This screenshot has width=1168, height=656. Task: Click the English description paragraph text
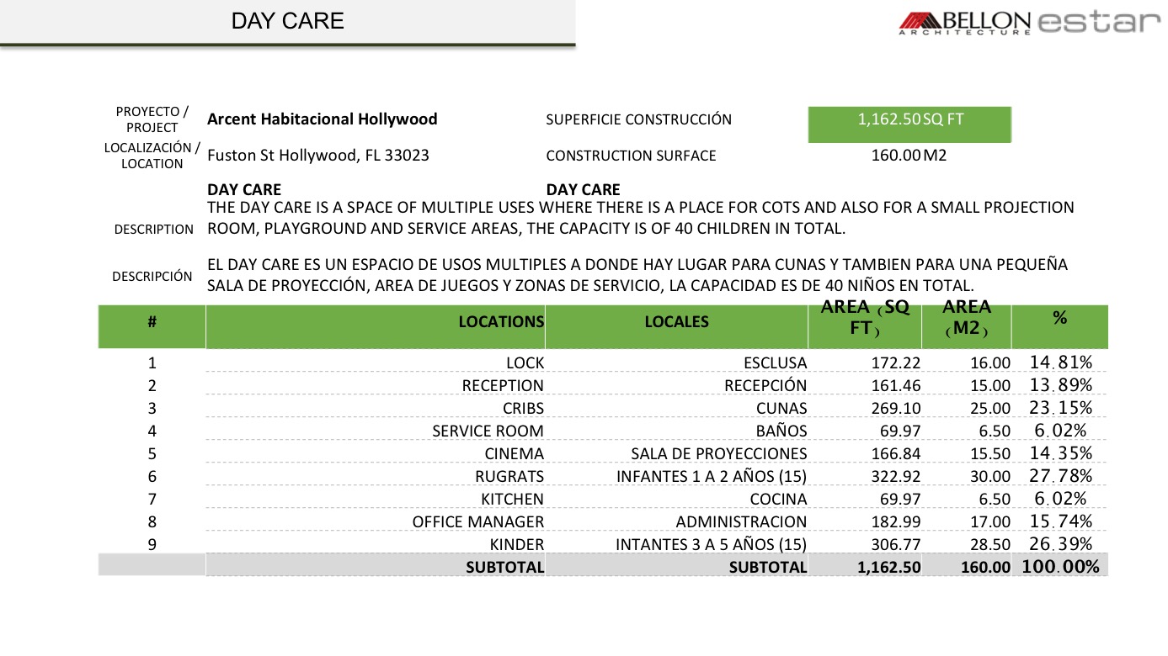640,218
